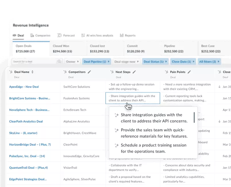Open the Reports tab

tap(128, 35)
